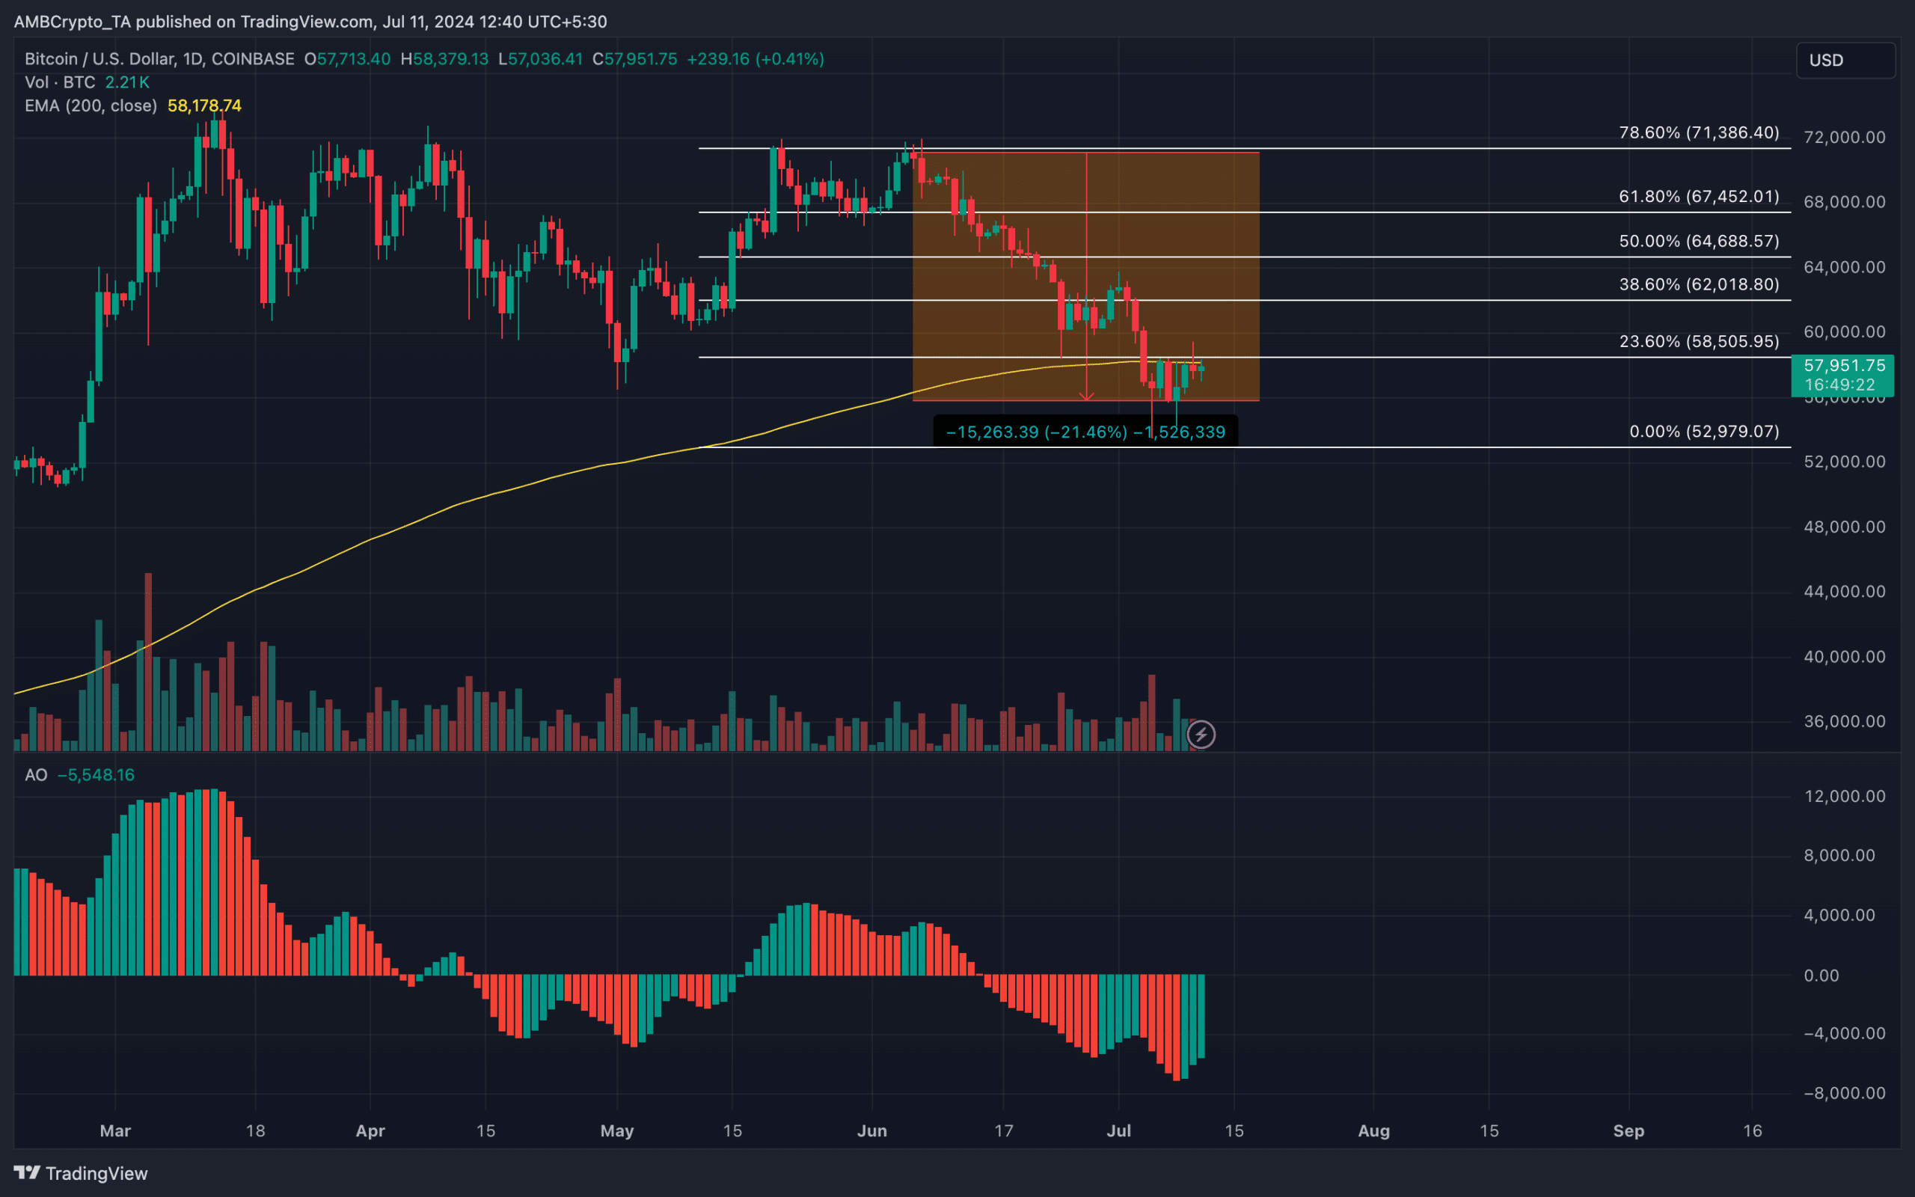Click the open price O57,713.40 in header

coord(347,59)
